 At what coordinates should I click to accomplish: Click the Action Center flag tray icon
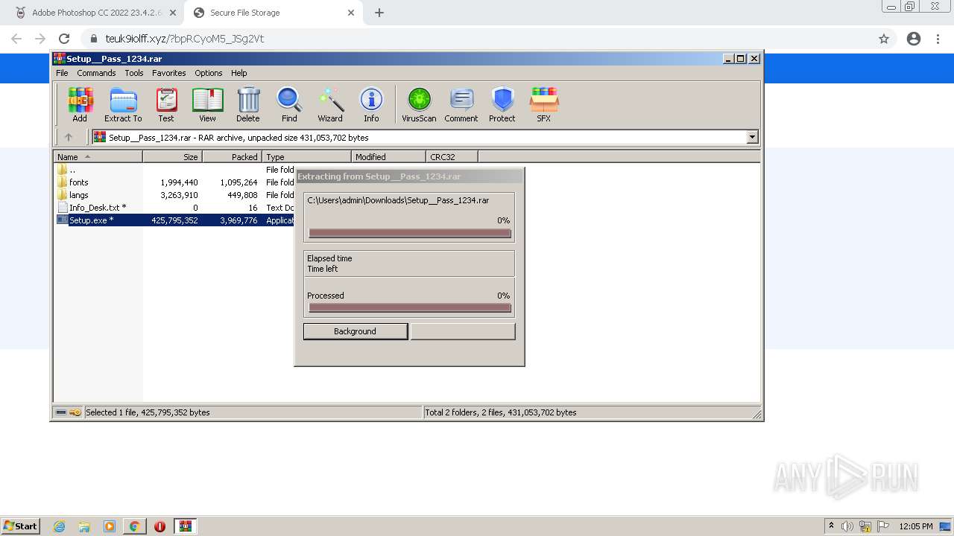pos(883,526)
